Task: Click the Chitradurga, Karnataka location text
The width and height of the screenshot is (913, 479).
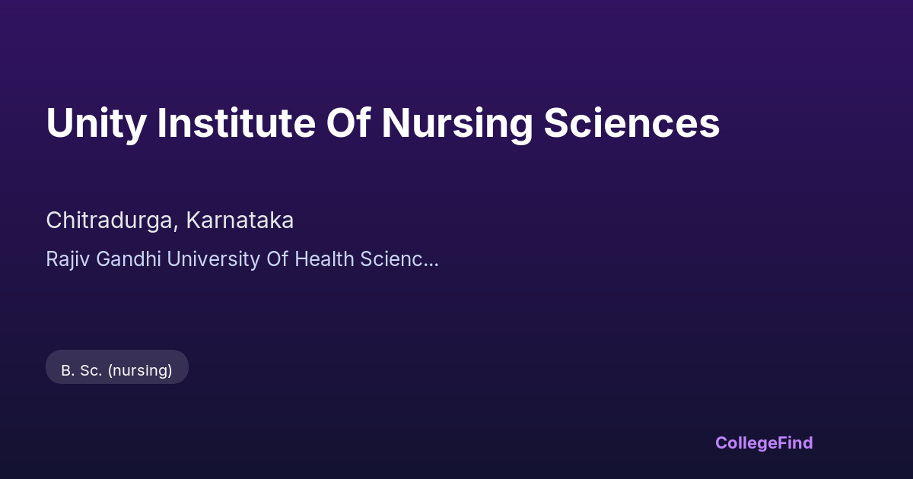Action: (x=170, y=220)
